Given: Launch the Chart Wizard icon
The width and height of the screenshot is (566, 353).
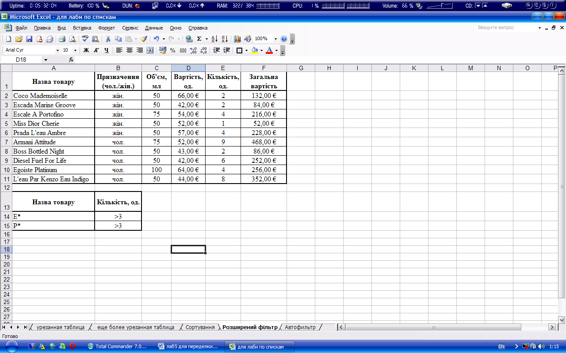Looking at the screenshot, I should pos(237,39).
